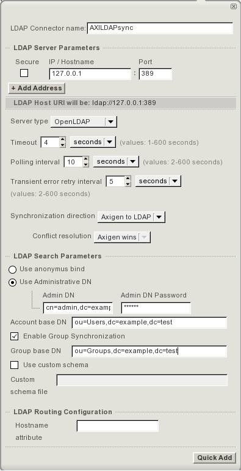Click the Admin DN Password field
Screen dimensions: 241x471
[x=156, y=308]
